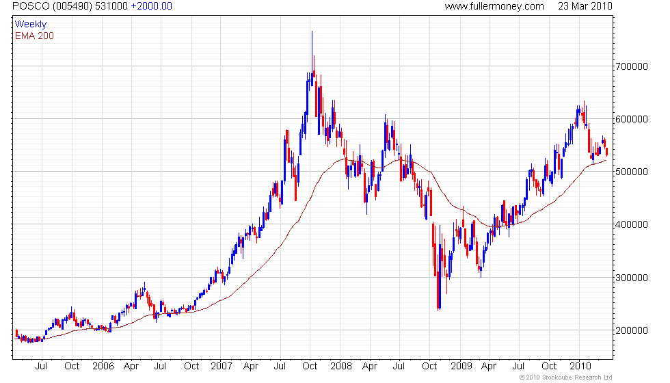
Task: Click the POSCO (005490) chart title
Action: 52,6
